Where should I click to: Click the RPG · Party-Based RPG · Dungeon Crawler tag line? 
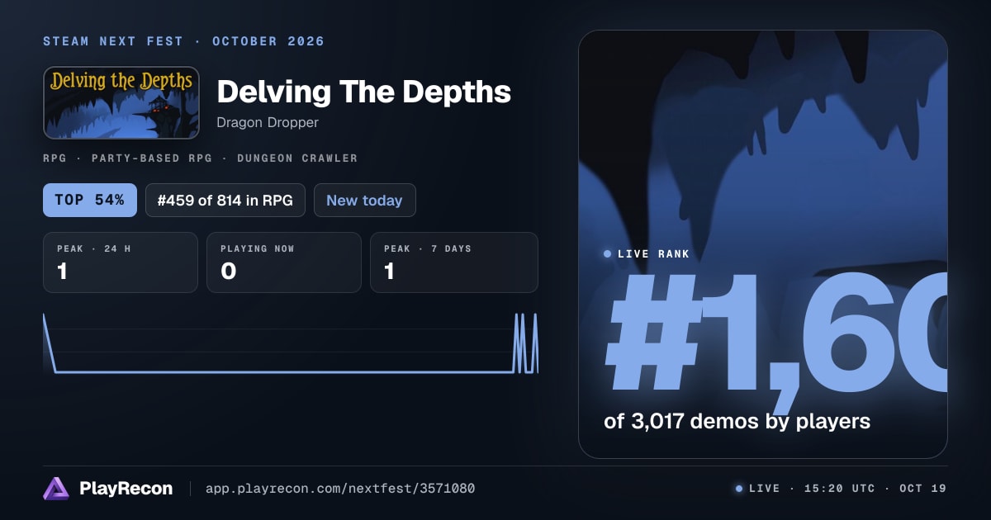pos(201,158)
